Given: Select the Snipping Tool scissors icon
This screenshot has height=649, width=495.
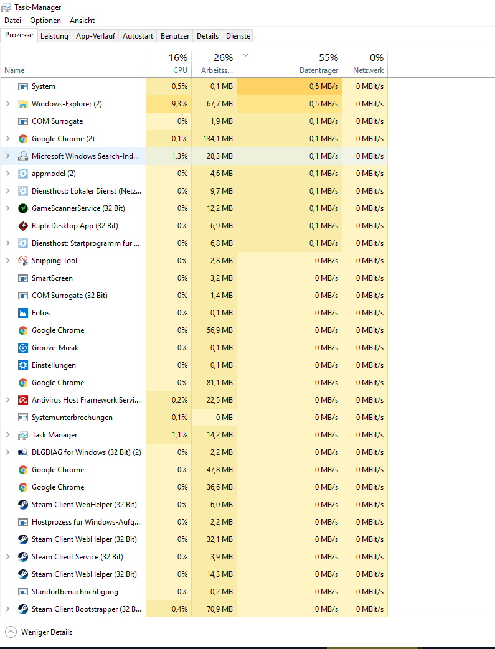Looking at the screenshot, I should pyautogui.click(x=23, y=260).
